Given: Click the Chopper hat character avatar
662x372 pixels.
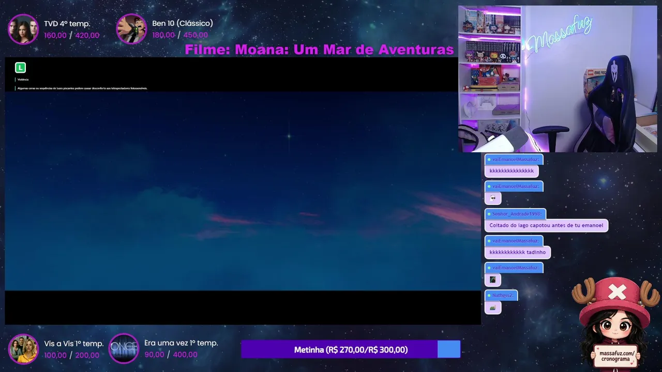Looking at the screenshot, I should (616, 323).
